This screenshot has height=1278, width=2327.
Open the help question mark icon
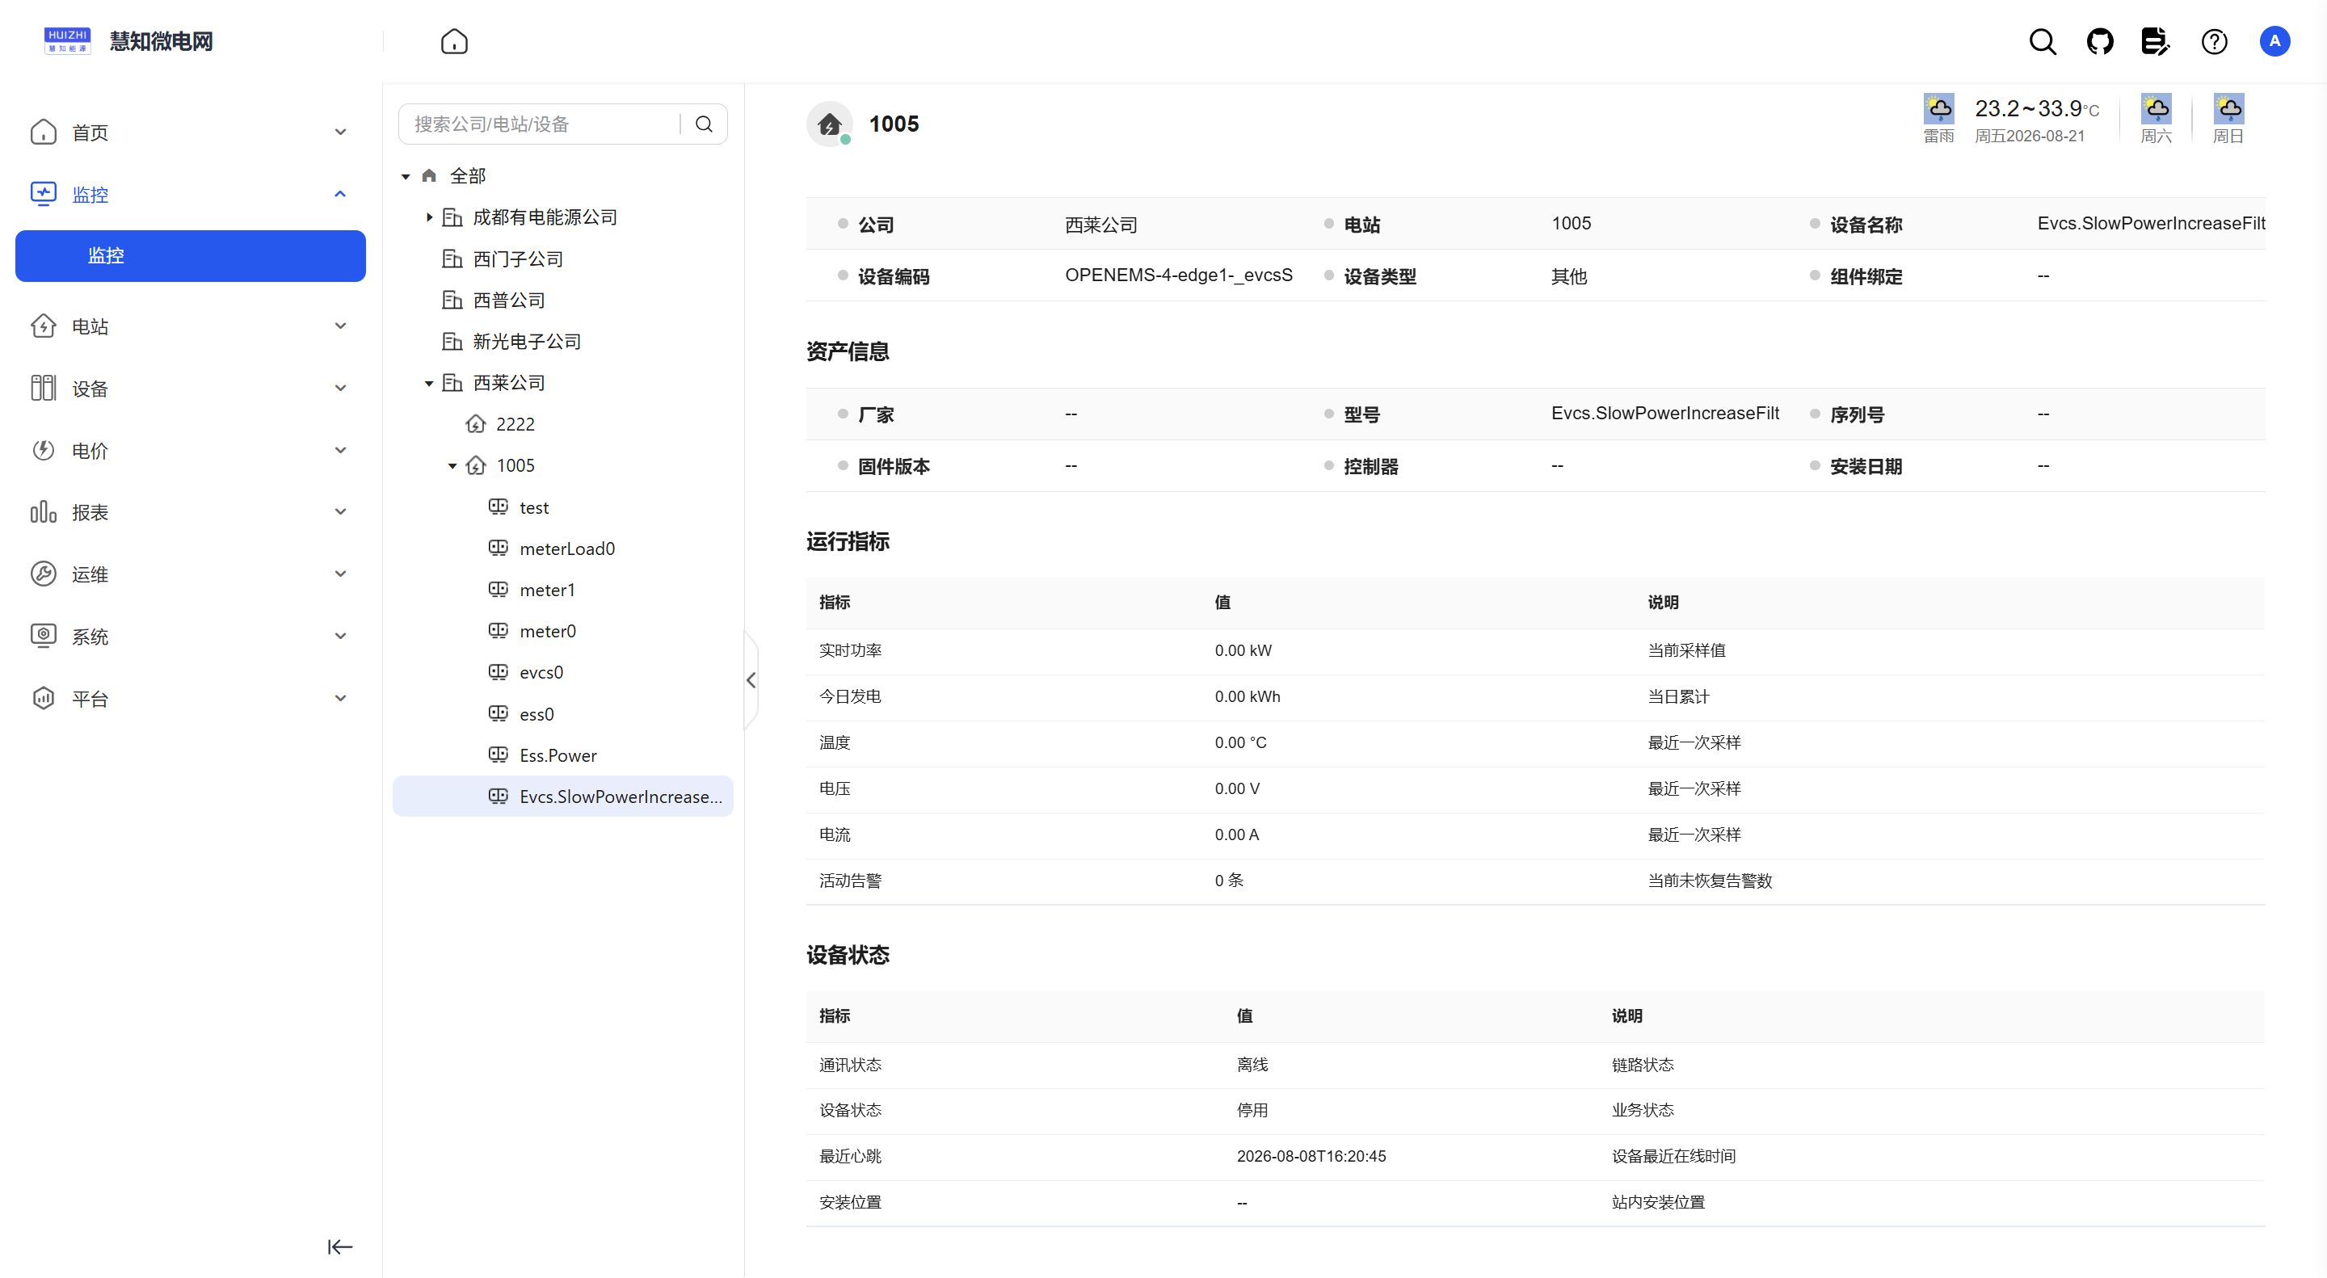click(2213, 41)
